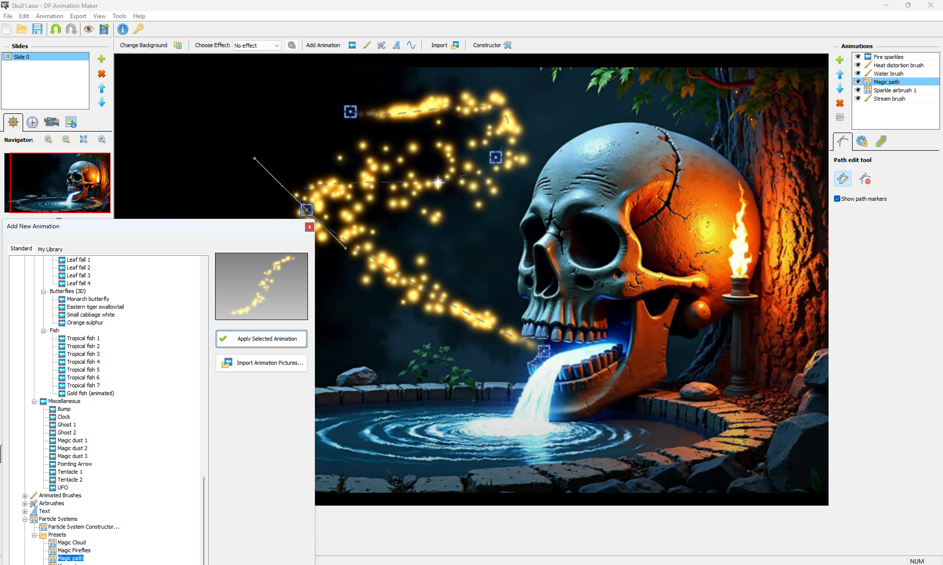The width and height of the screenshot is (943, 565).
Task: Click the zoom in magnifier in Navigator
Action: pyautogui.click(x=49, y=139)
